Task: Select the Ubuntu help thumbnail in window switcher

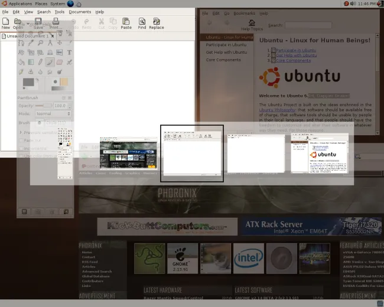Action: pyautogui.click(x=320, y=153)
